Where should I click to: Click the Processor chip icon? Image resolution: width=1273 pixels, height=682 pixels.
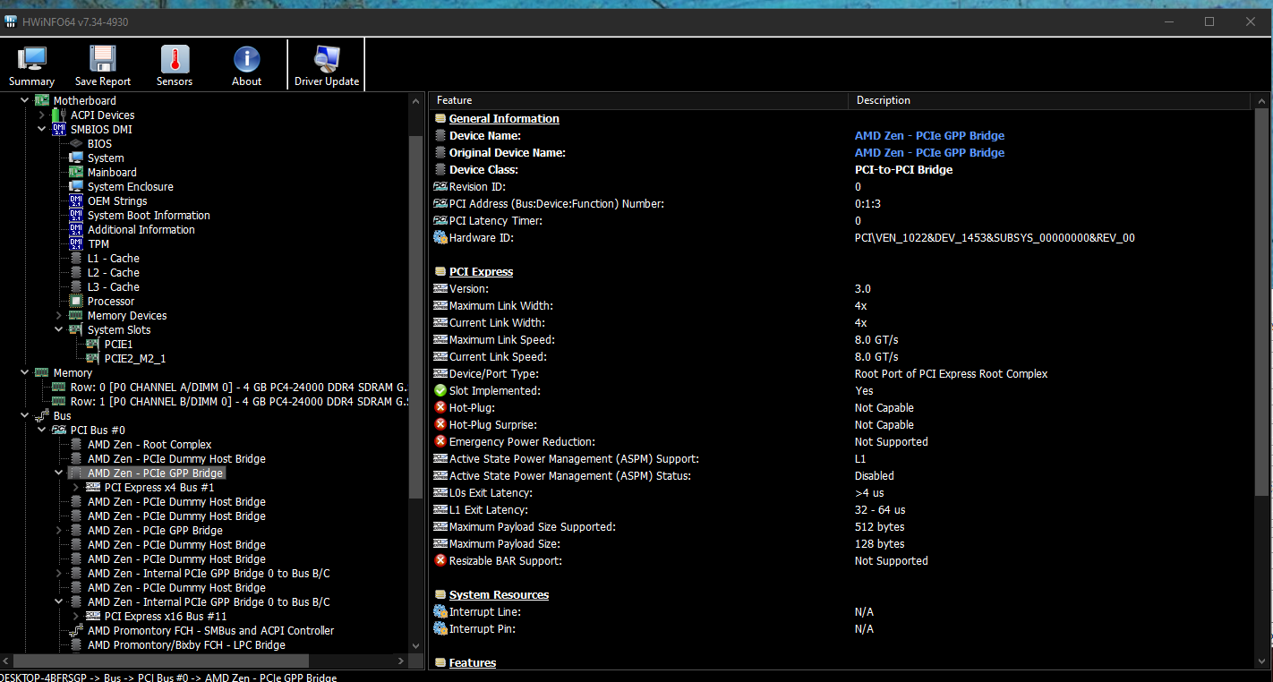[76, 301]
